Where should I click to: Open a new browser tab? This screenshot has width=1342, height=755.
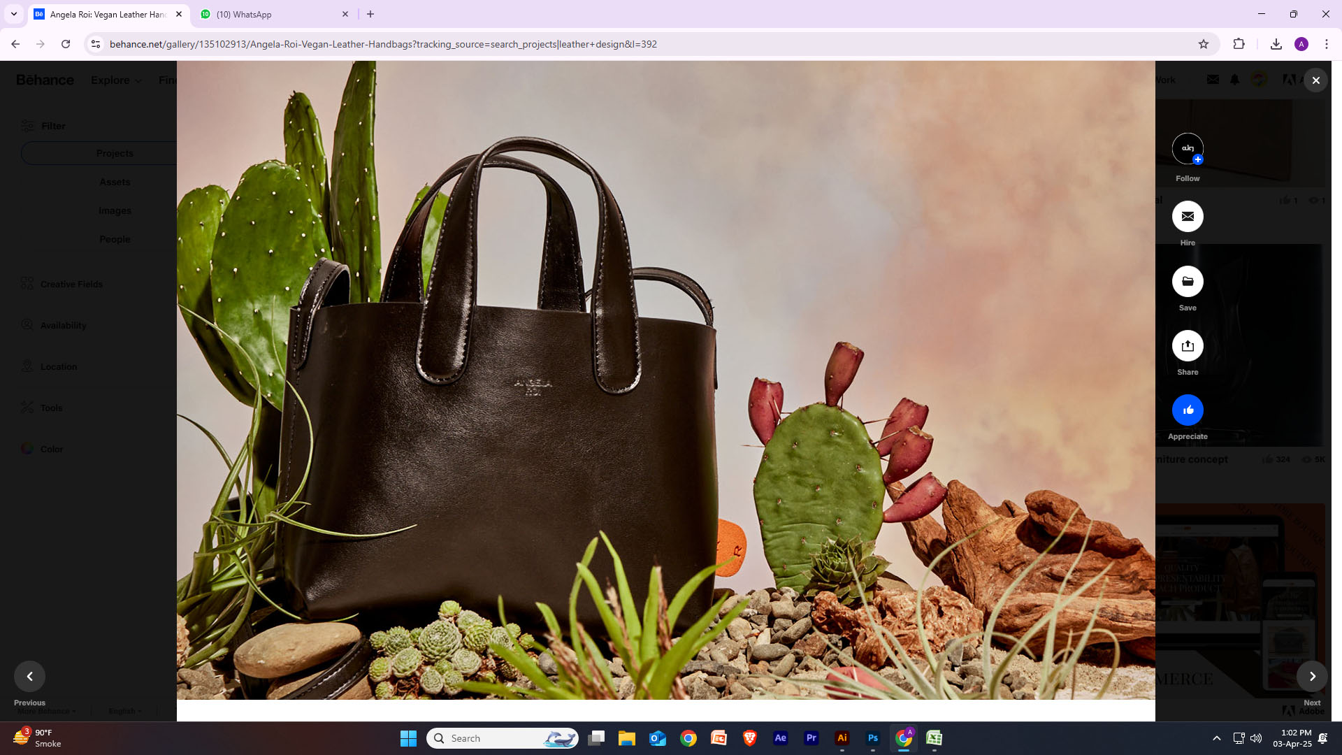pyautogui.click(x=370, y=14)
